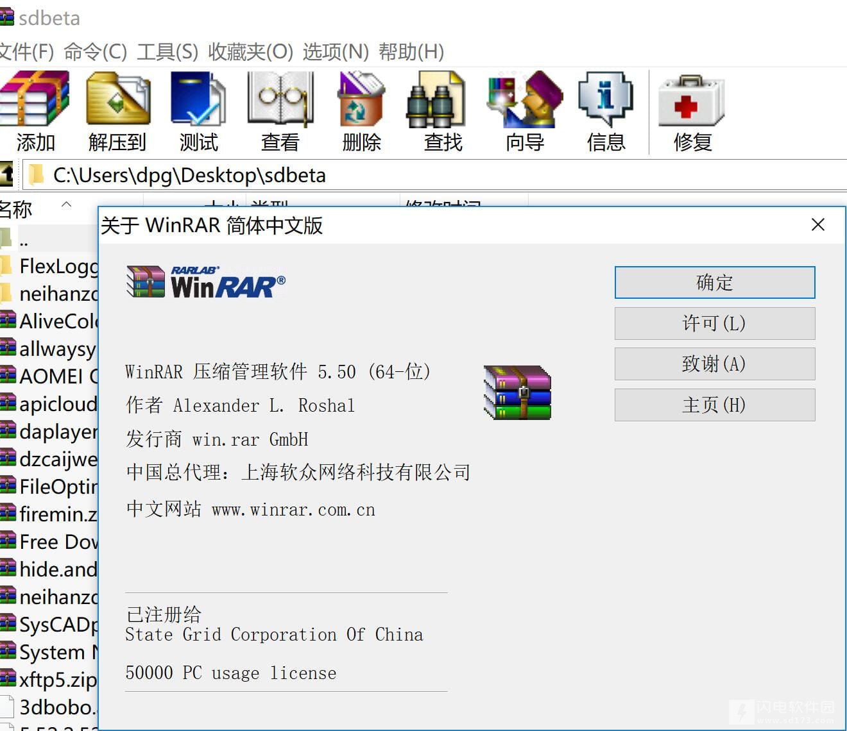Click the WinRAR logo in the about dialog
Image resolution: width=847 pixels, height=731 pixels.
tap(206, 282)
